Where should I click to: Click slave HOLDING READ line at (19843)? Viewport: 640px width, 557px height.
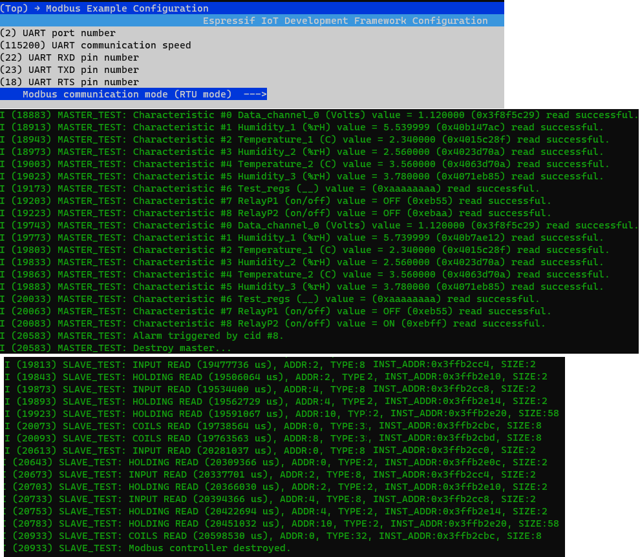[x=276, y=377]
